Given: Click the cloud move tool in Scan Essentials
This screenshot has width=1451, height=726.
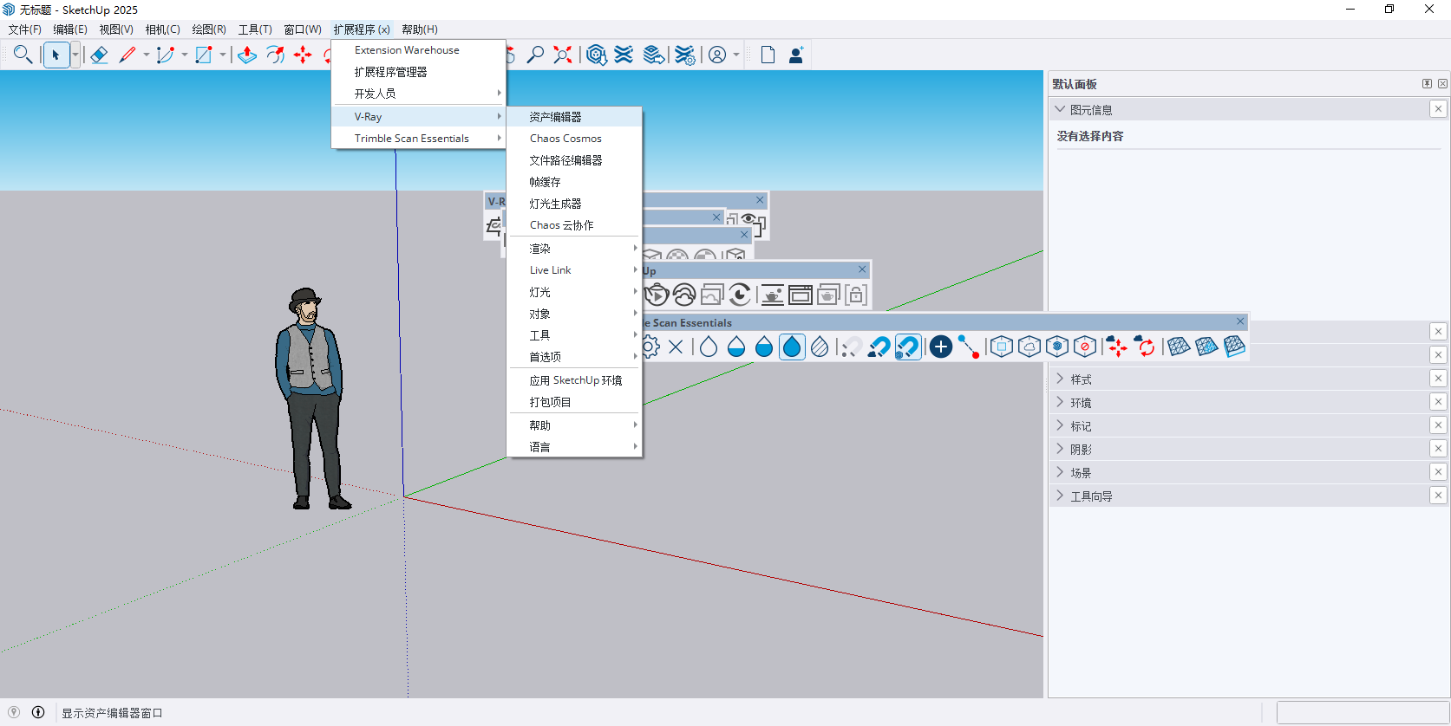Looking at the screenshot, I should coord(1117,347).
